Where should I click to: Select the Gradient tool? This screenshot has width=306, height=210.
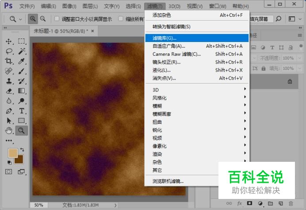click(x=21, y=91)
